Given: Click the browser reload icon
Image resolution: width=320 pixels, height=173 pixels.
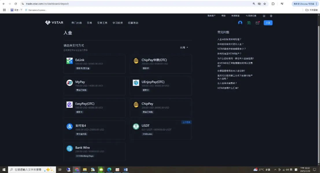Looking at the screenshot, I should [16, 4].
